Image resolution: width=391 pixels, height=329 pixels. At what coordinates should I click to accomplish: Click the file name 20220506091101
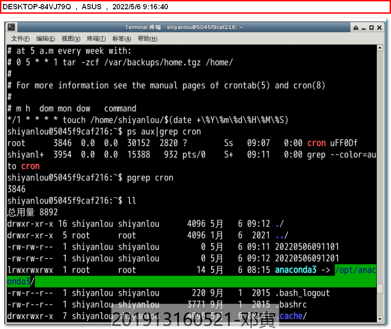click(307, 247)
